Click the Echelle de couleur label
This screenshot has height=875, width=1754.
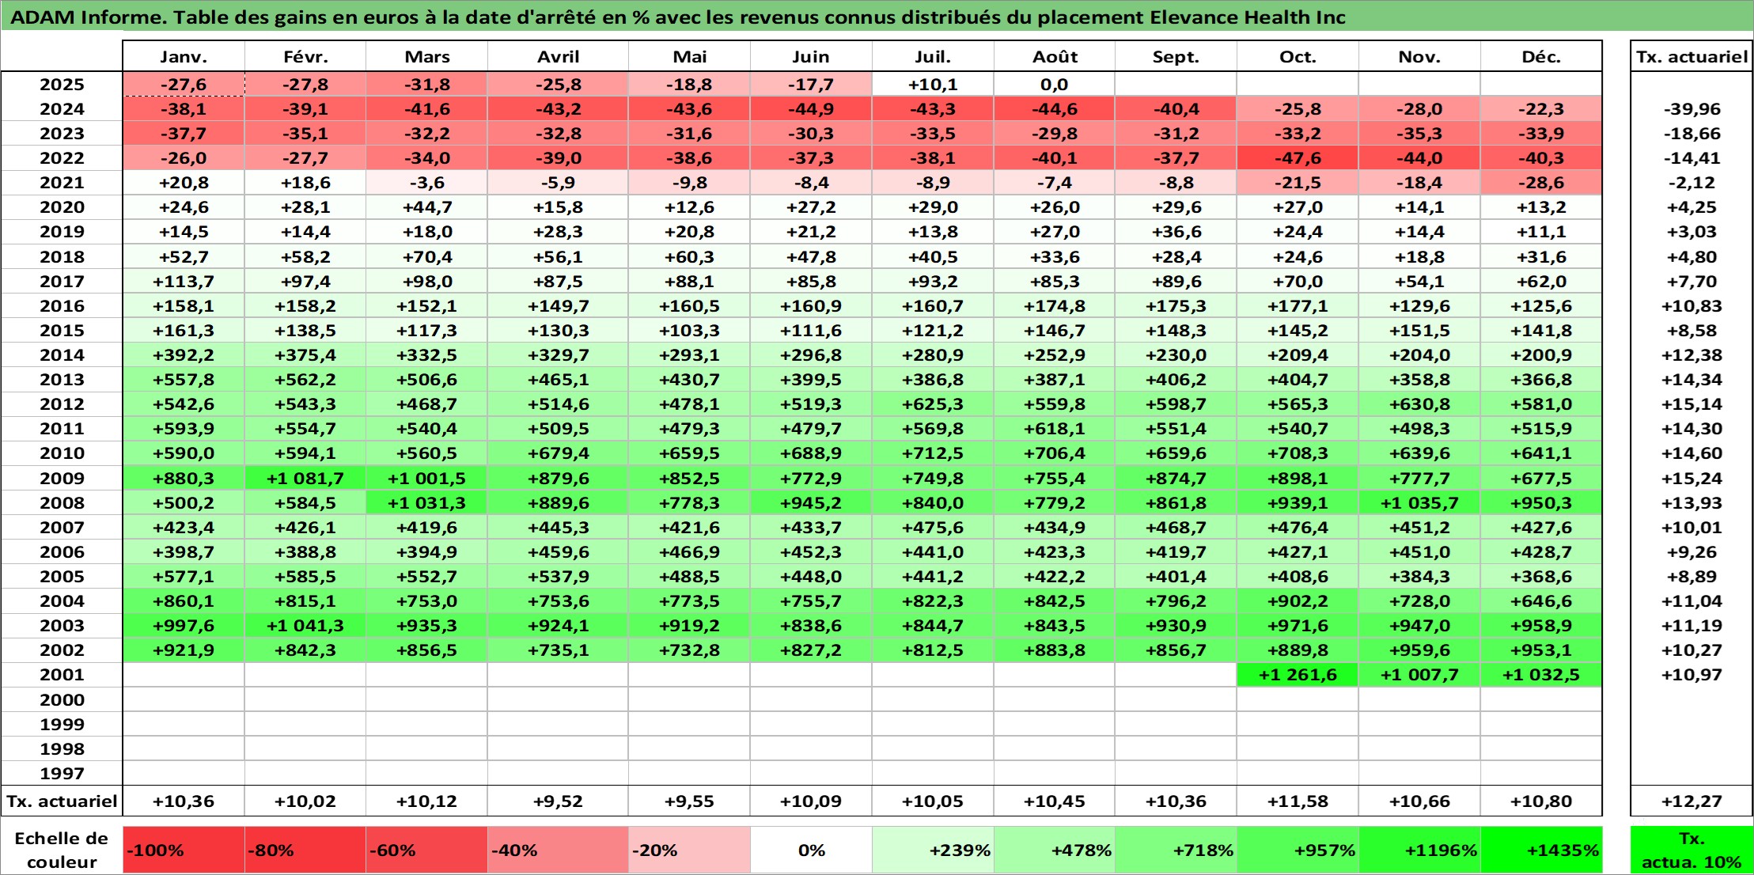pyautogui.click(x=62, y=850)
